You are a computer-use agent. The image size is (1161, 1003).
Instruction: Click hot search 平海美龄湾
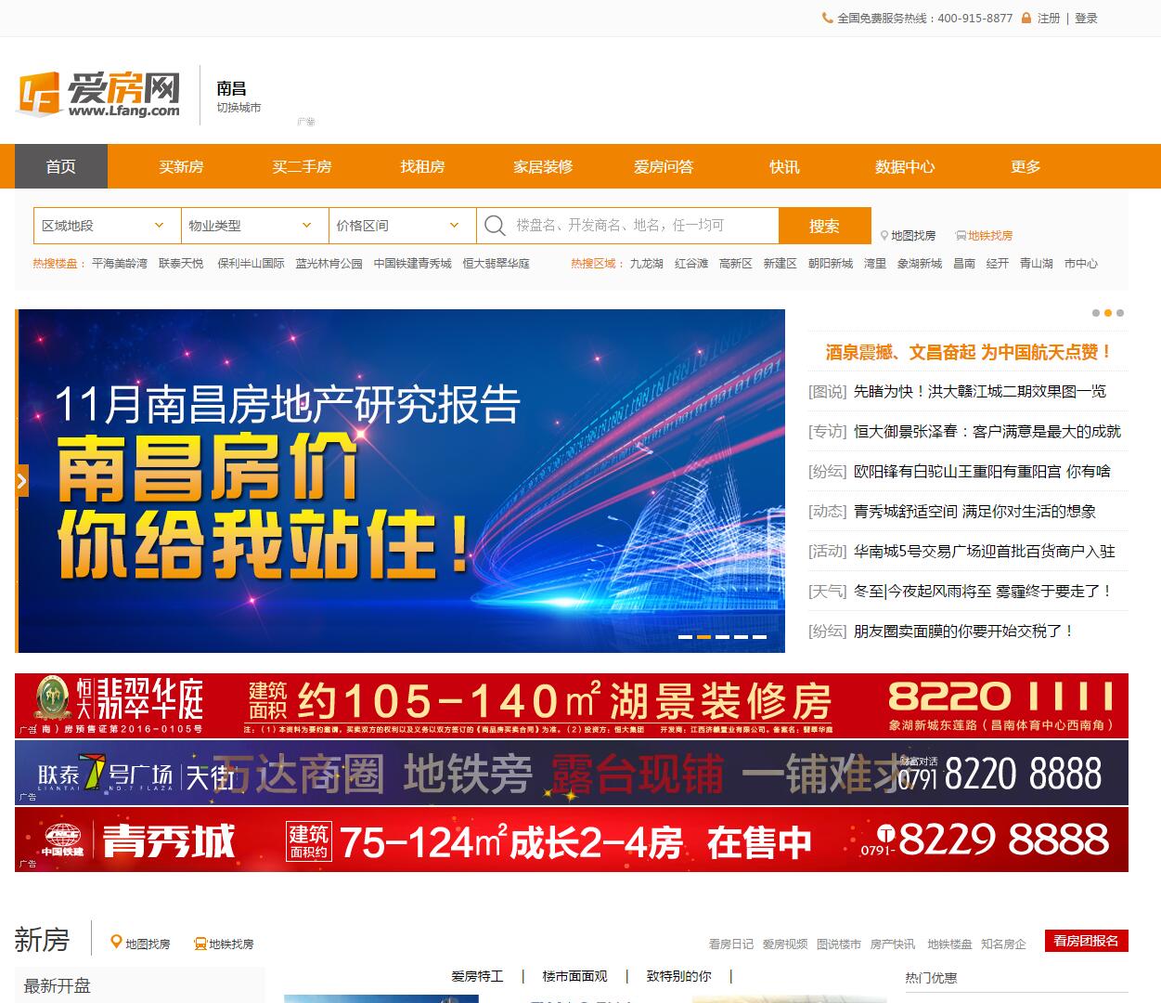120,264
